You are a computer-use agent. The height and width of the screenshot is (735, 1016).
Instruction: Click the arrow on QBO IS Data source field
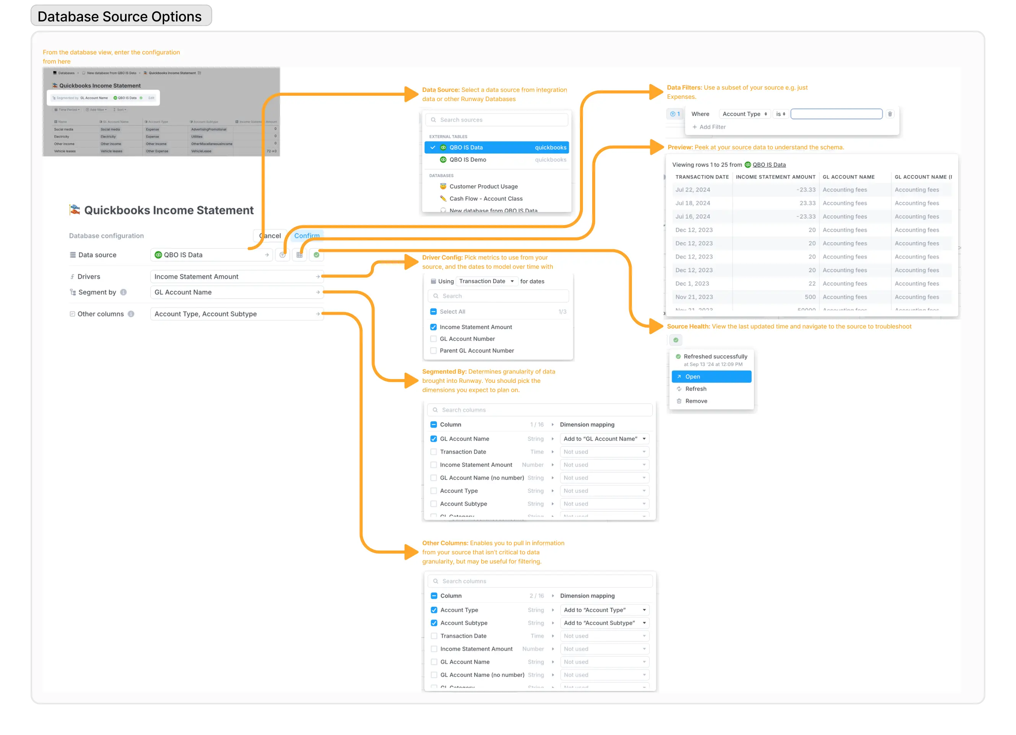[x=267, y=255]
